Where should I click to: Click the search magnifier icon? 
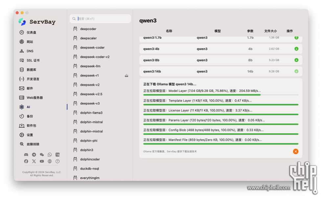74,19
